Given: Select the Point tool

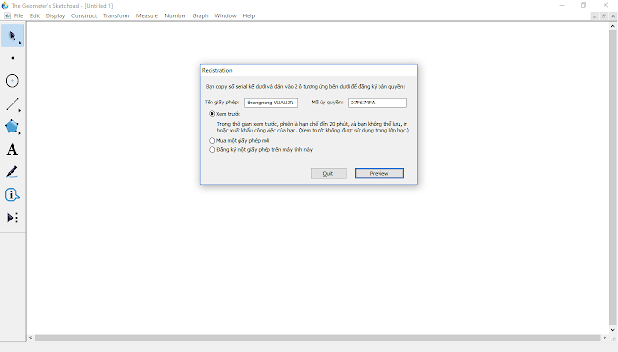Looking at the screenshot, I should click(x=13, y=58).
